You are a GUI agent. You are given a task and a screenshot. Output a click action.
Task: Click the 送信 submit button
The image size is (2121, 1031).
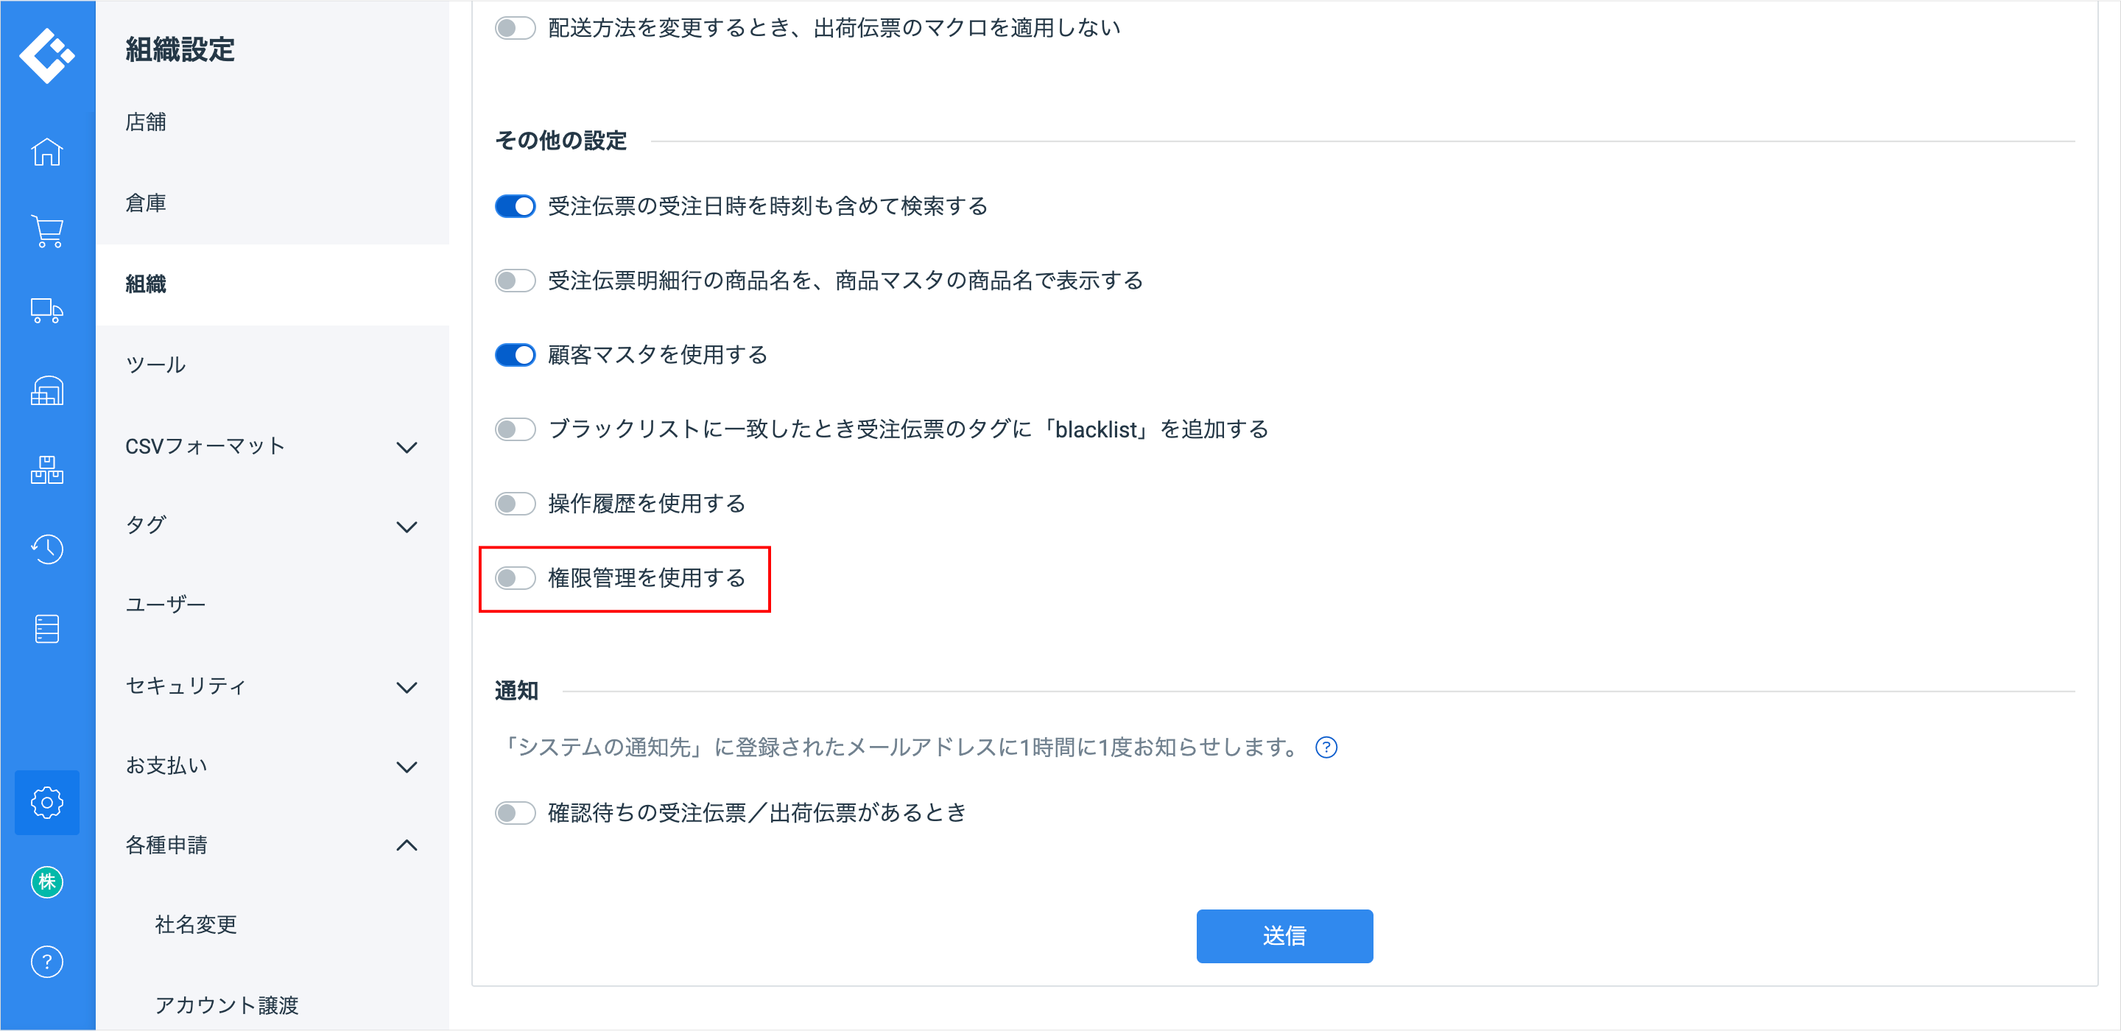click(1284, 936)
